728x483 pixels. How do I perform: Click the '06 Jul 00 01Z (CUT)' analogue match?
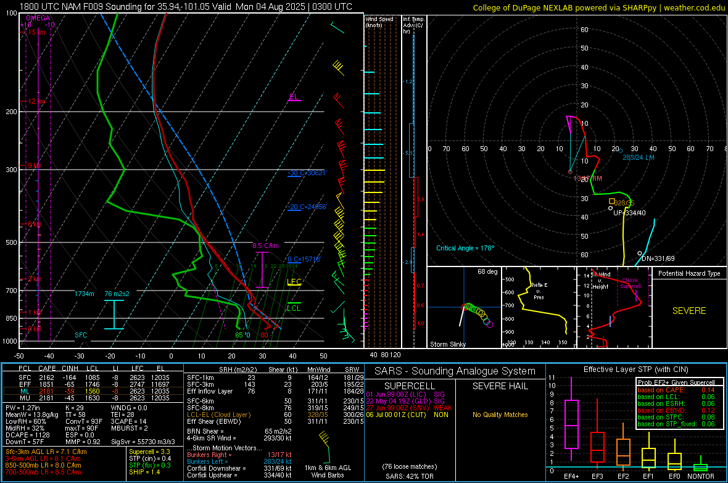point(396,415)
